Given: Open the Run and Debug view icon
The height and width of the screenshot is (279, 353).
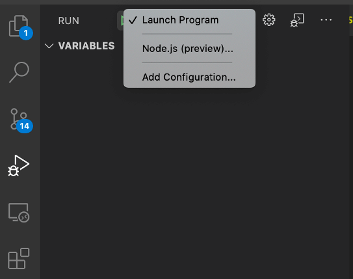Looking at the screenshot, I should pyautogui.click(x=18, y=166).
